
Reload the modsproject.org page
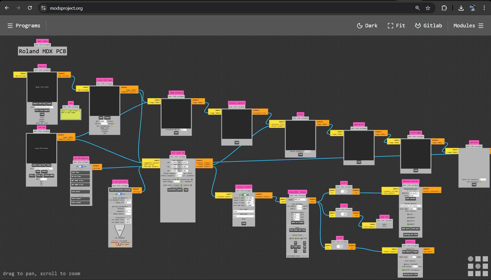30,8
